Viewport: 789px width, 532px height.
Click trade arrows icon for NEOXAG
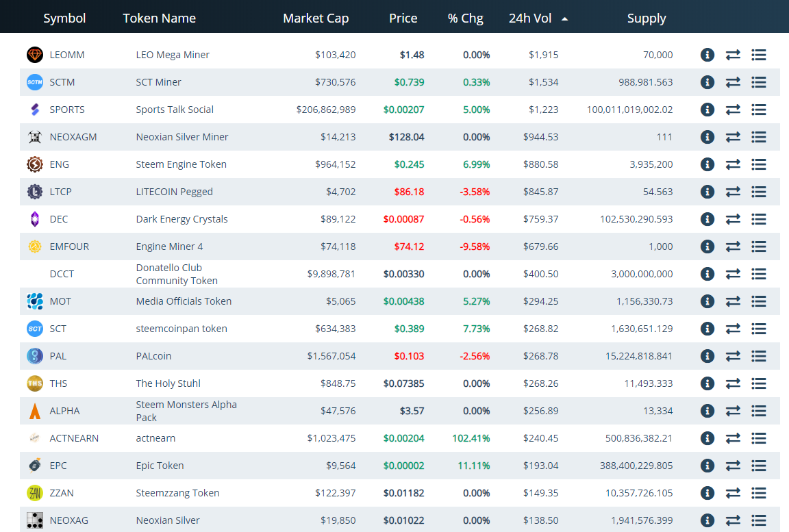click(x=733, y=520)
